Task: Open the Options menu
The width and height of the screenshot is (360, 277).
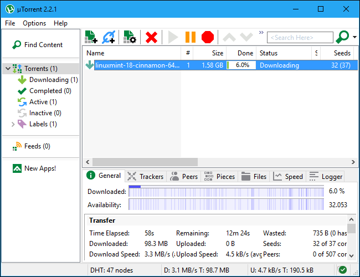Action: click(34, 23)
